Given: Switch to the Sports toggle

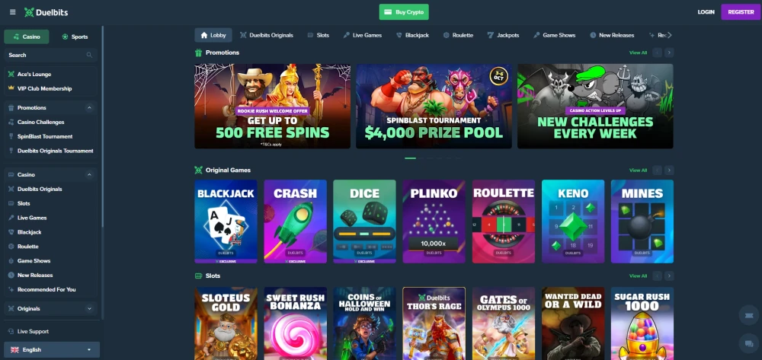Looking at the screenshot, I should click(x=75, y=37).
